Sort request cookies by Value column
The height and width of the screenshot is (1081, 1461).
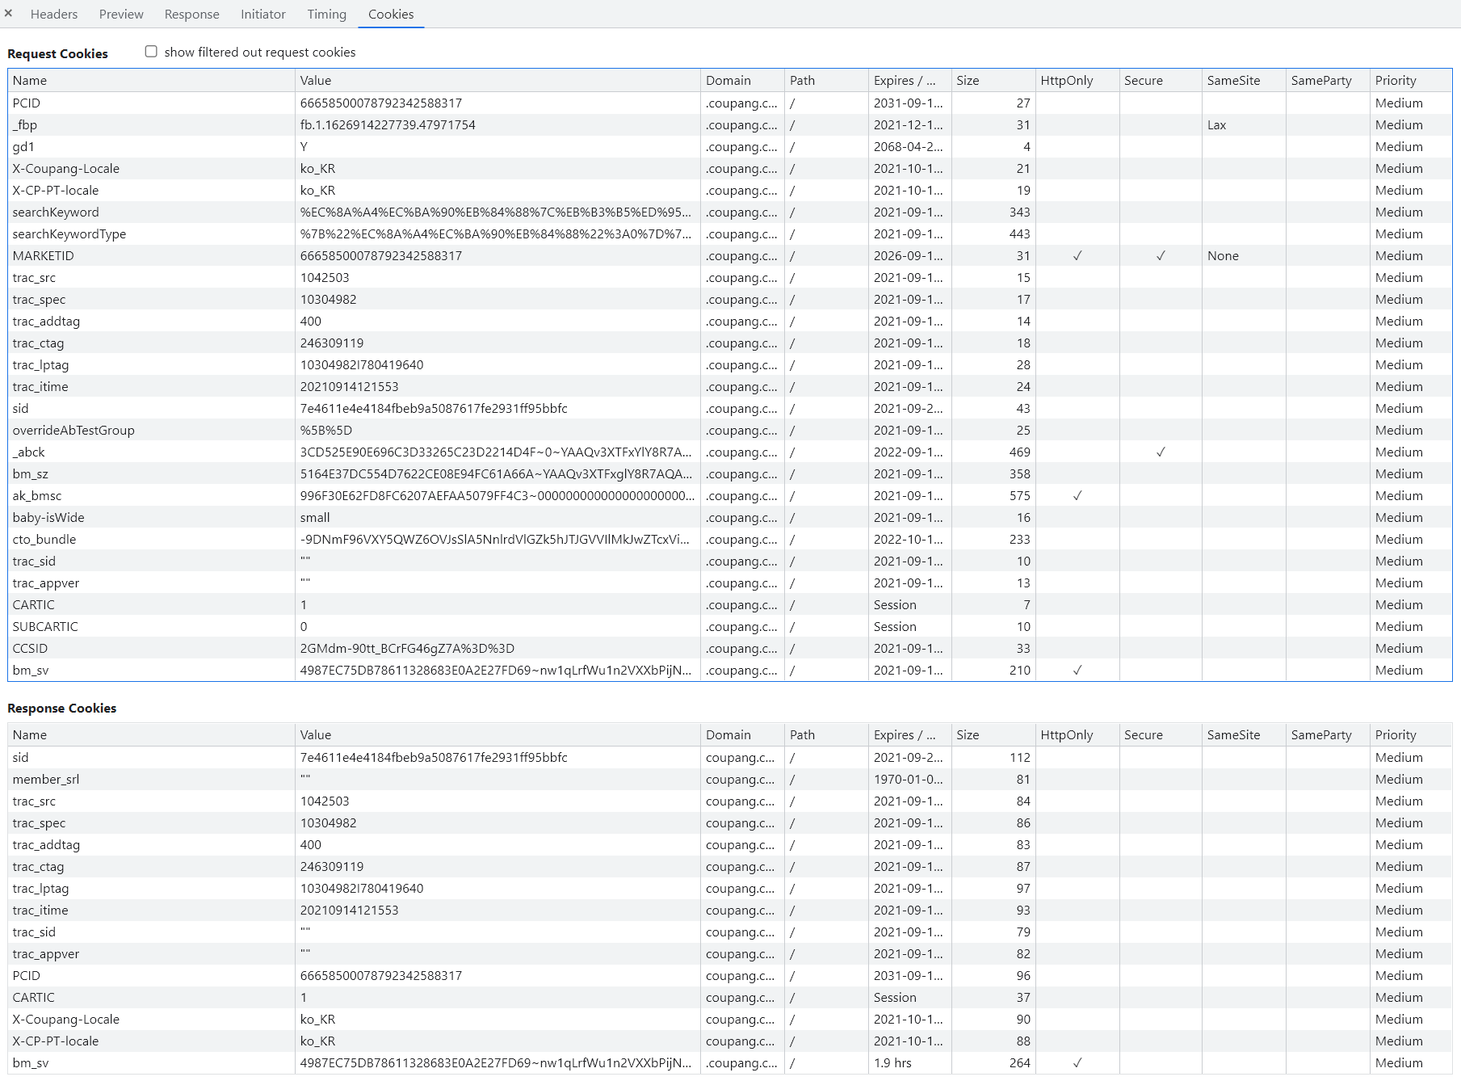pyautogui.click(x=497, y=81)
